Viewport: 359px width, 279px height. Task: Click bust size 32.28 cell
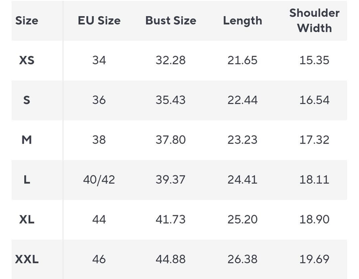click(171, 60)
